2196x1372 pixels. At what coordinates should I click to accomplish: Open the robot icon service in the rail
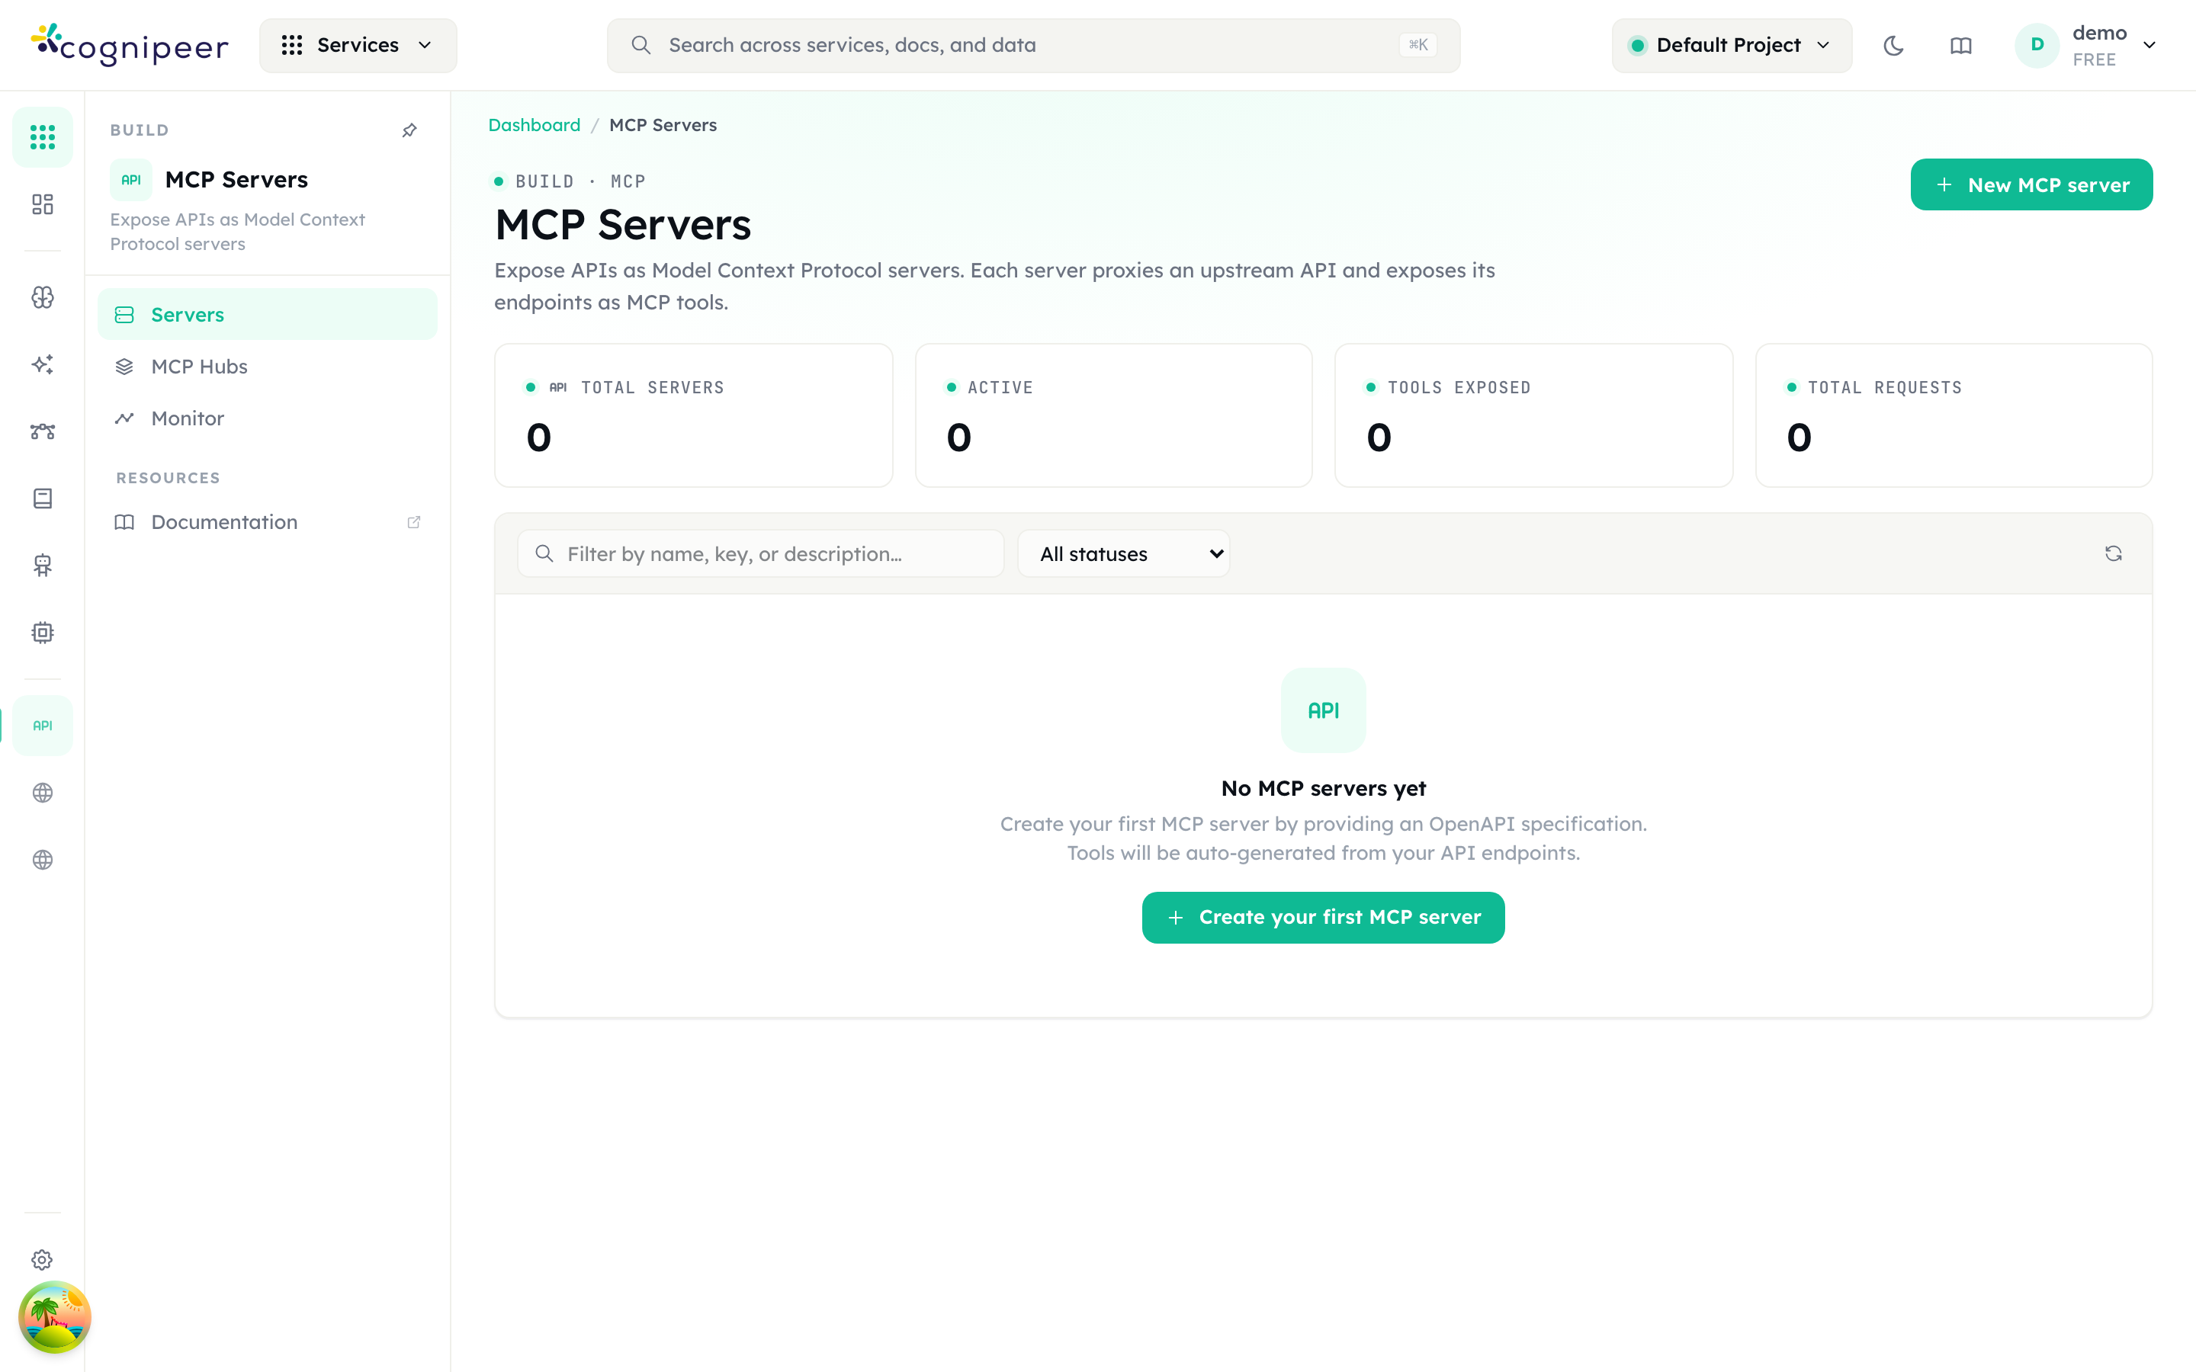tap(43, 566)
